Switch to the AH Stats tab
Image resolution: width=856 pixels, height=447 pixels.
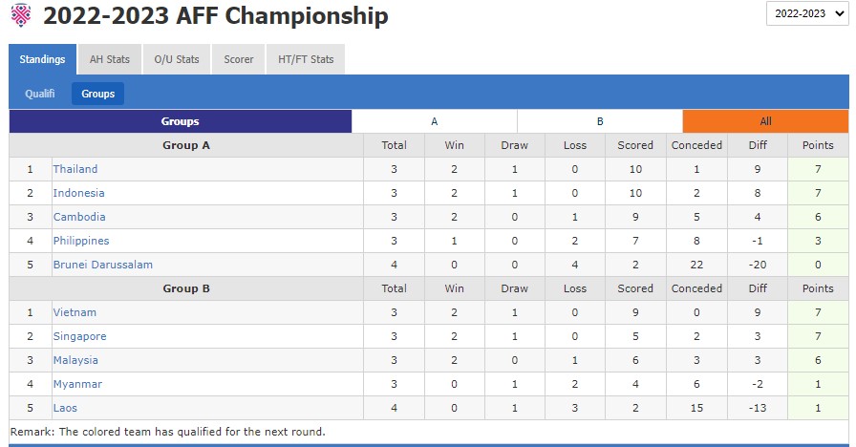(110, 59)
